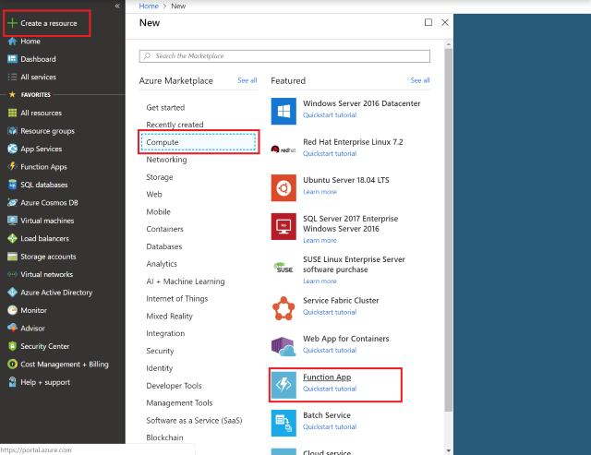Open Home icon in sidebar
The height and width of the screenshot is (455, 591).
tap(12, 41)
